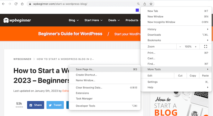Click the 53k shares count
This screenshot has height=116, width=213.
pos(19,105)
